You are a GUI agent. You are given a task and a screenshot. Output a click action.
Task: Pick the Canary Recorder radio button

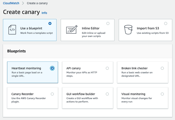(52, 94)
